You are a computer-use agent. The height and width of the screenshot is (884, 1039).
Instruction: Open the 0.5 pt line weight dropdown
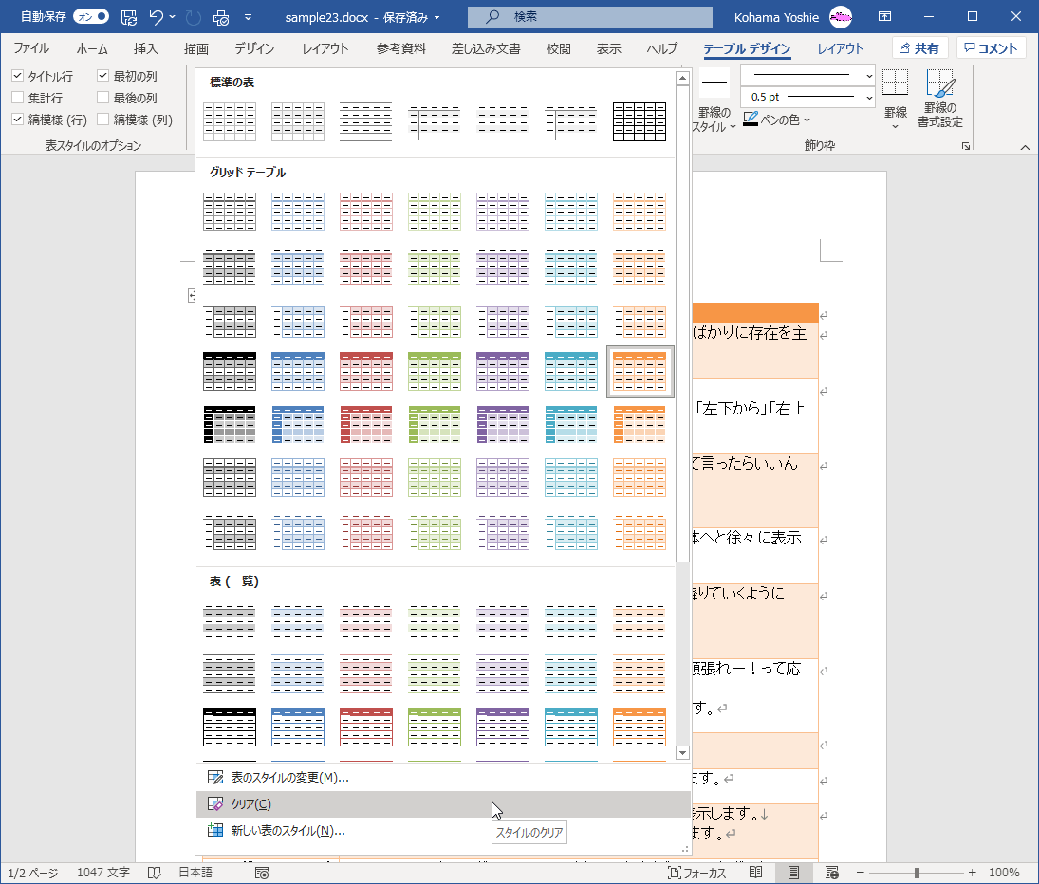point(869,98)
